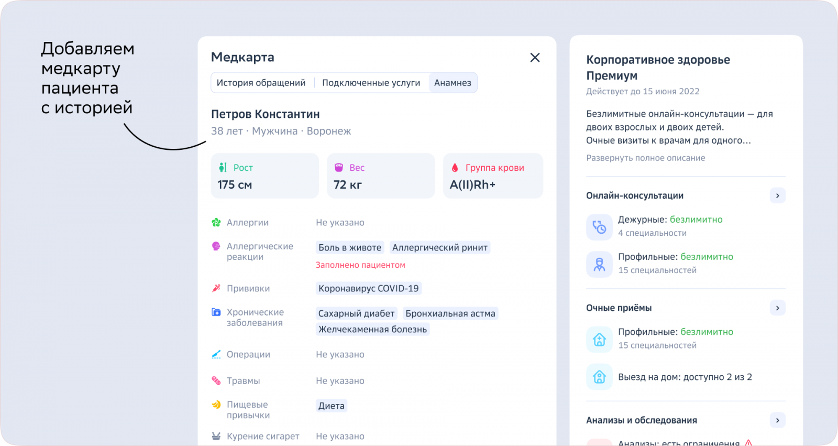The width and height of the screenshot is (838, 446).
Task: Click the weight (Вес) scale icon
Action: pos(339,167)
